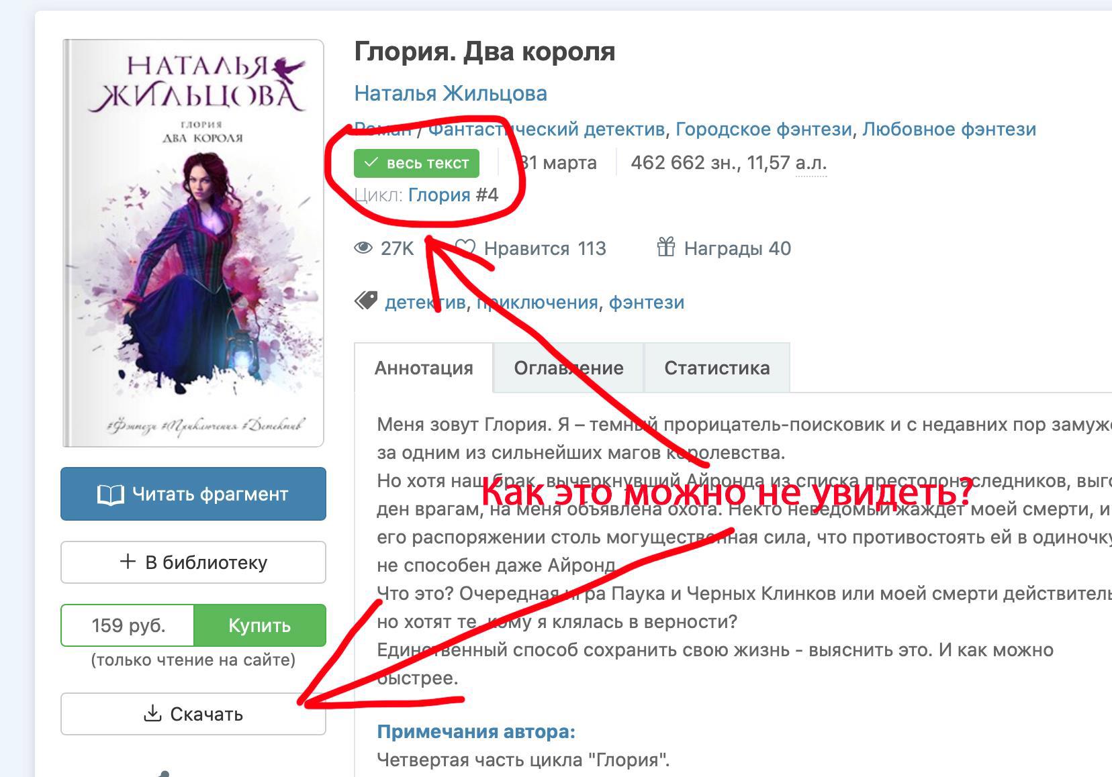The height and width of the screenshot is (777, 1112).
Task: Click the book cover thumbnail
Action: 193,243
